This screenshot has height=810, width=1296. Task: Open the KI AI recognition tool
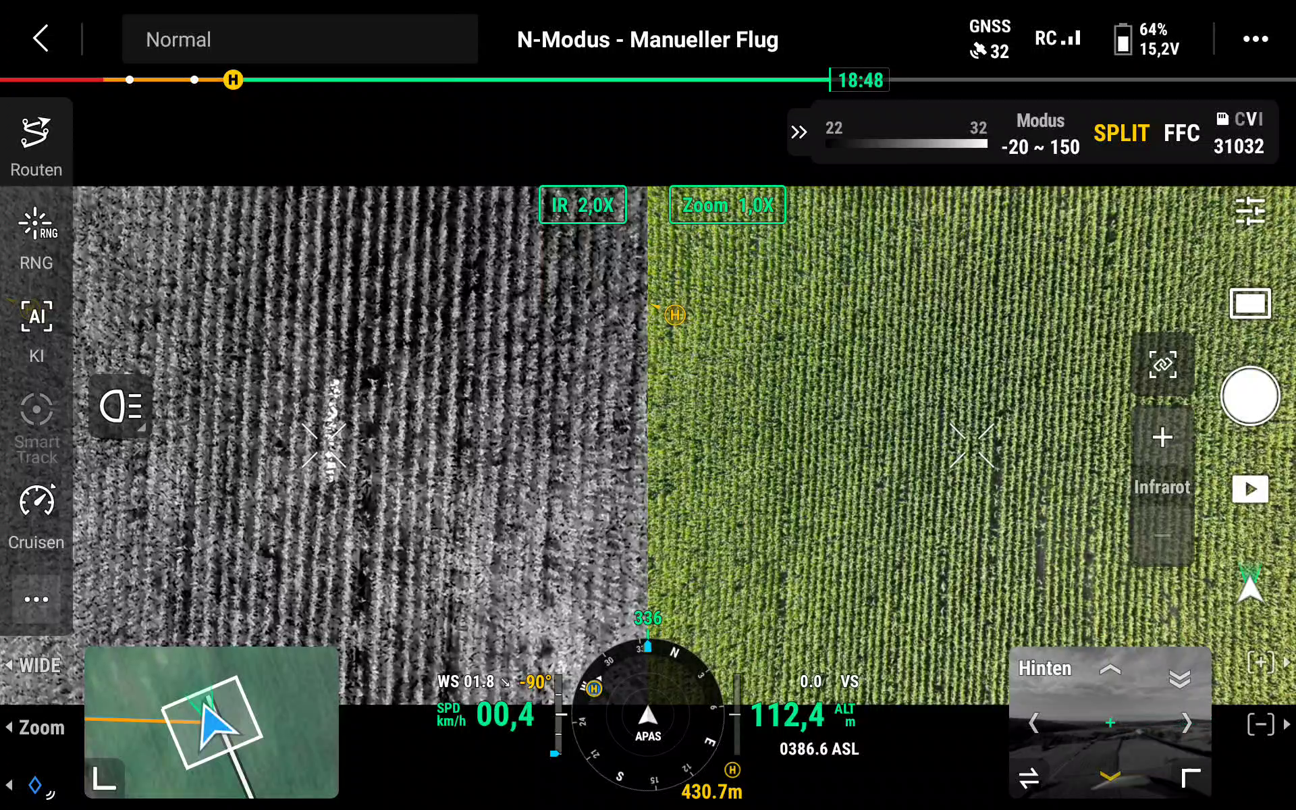point(36,329)
